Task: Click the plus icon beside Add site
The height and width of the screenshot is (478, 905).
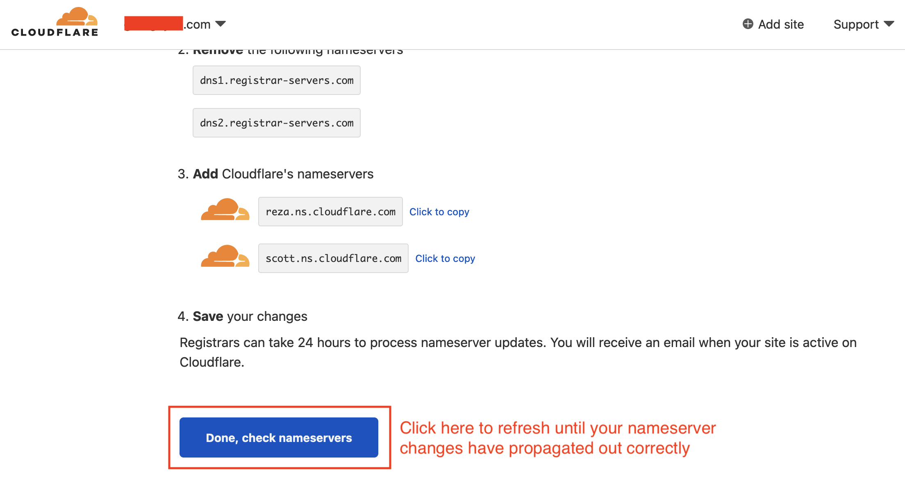Action: tap(748, 24)
